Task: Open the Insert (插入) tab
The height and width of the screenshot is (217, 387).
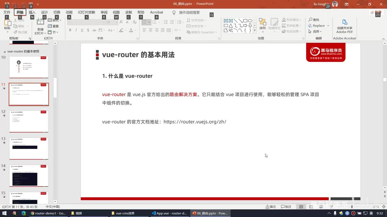Action: (32, 12)
